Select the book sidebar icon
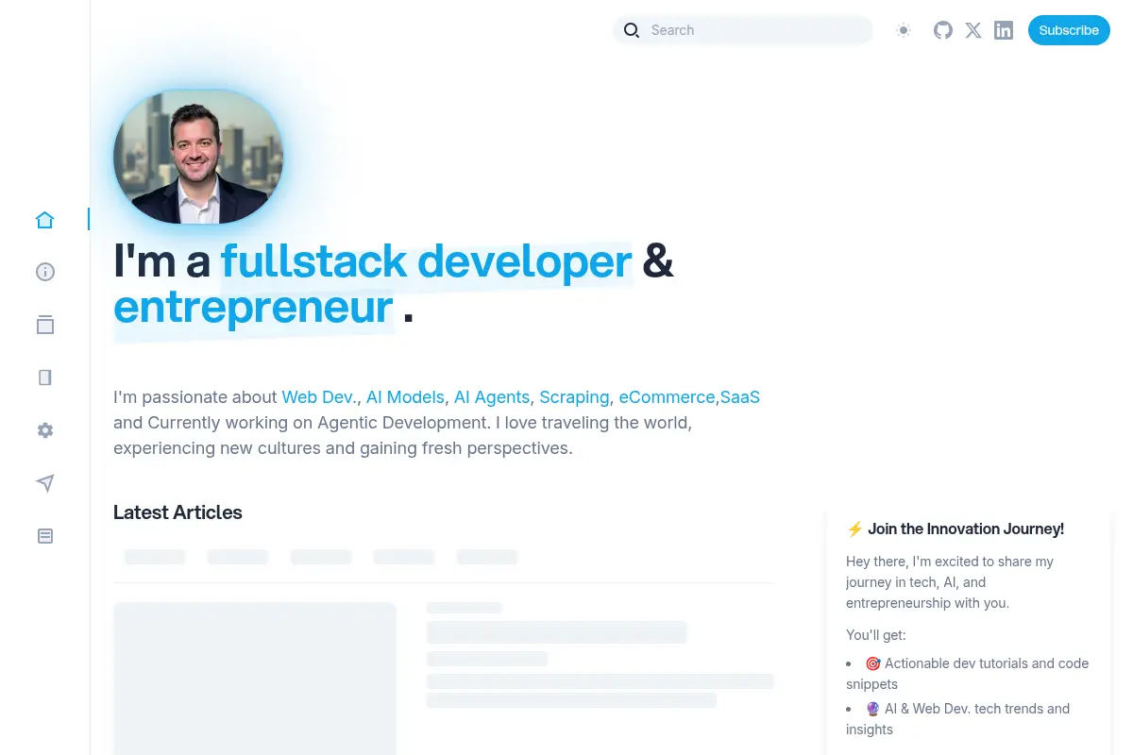The width and height of the screenshot is (1133, 755). [x=44, y=377]
